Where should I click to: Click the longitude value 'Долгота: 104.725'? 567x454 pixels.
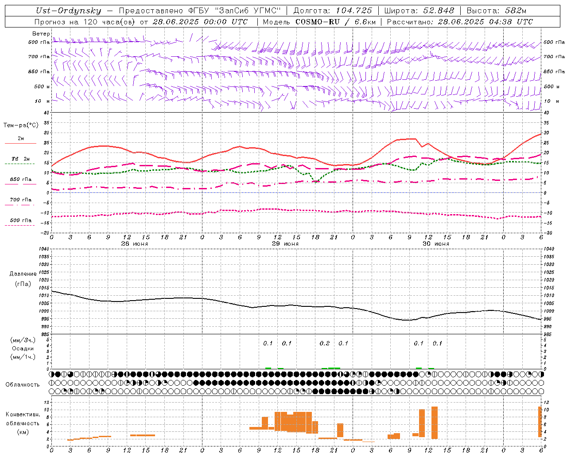[x=333, y=11]
